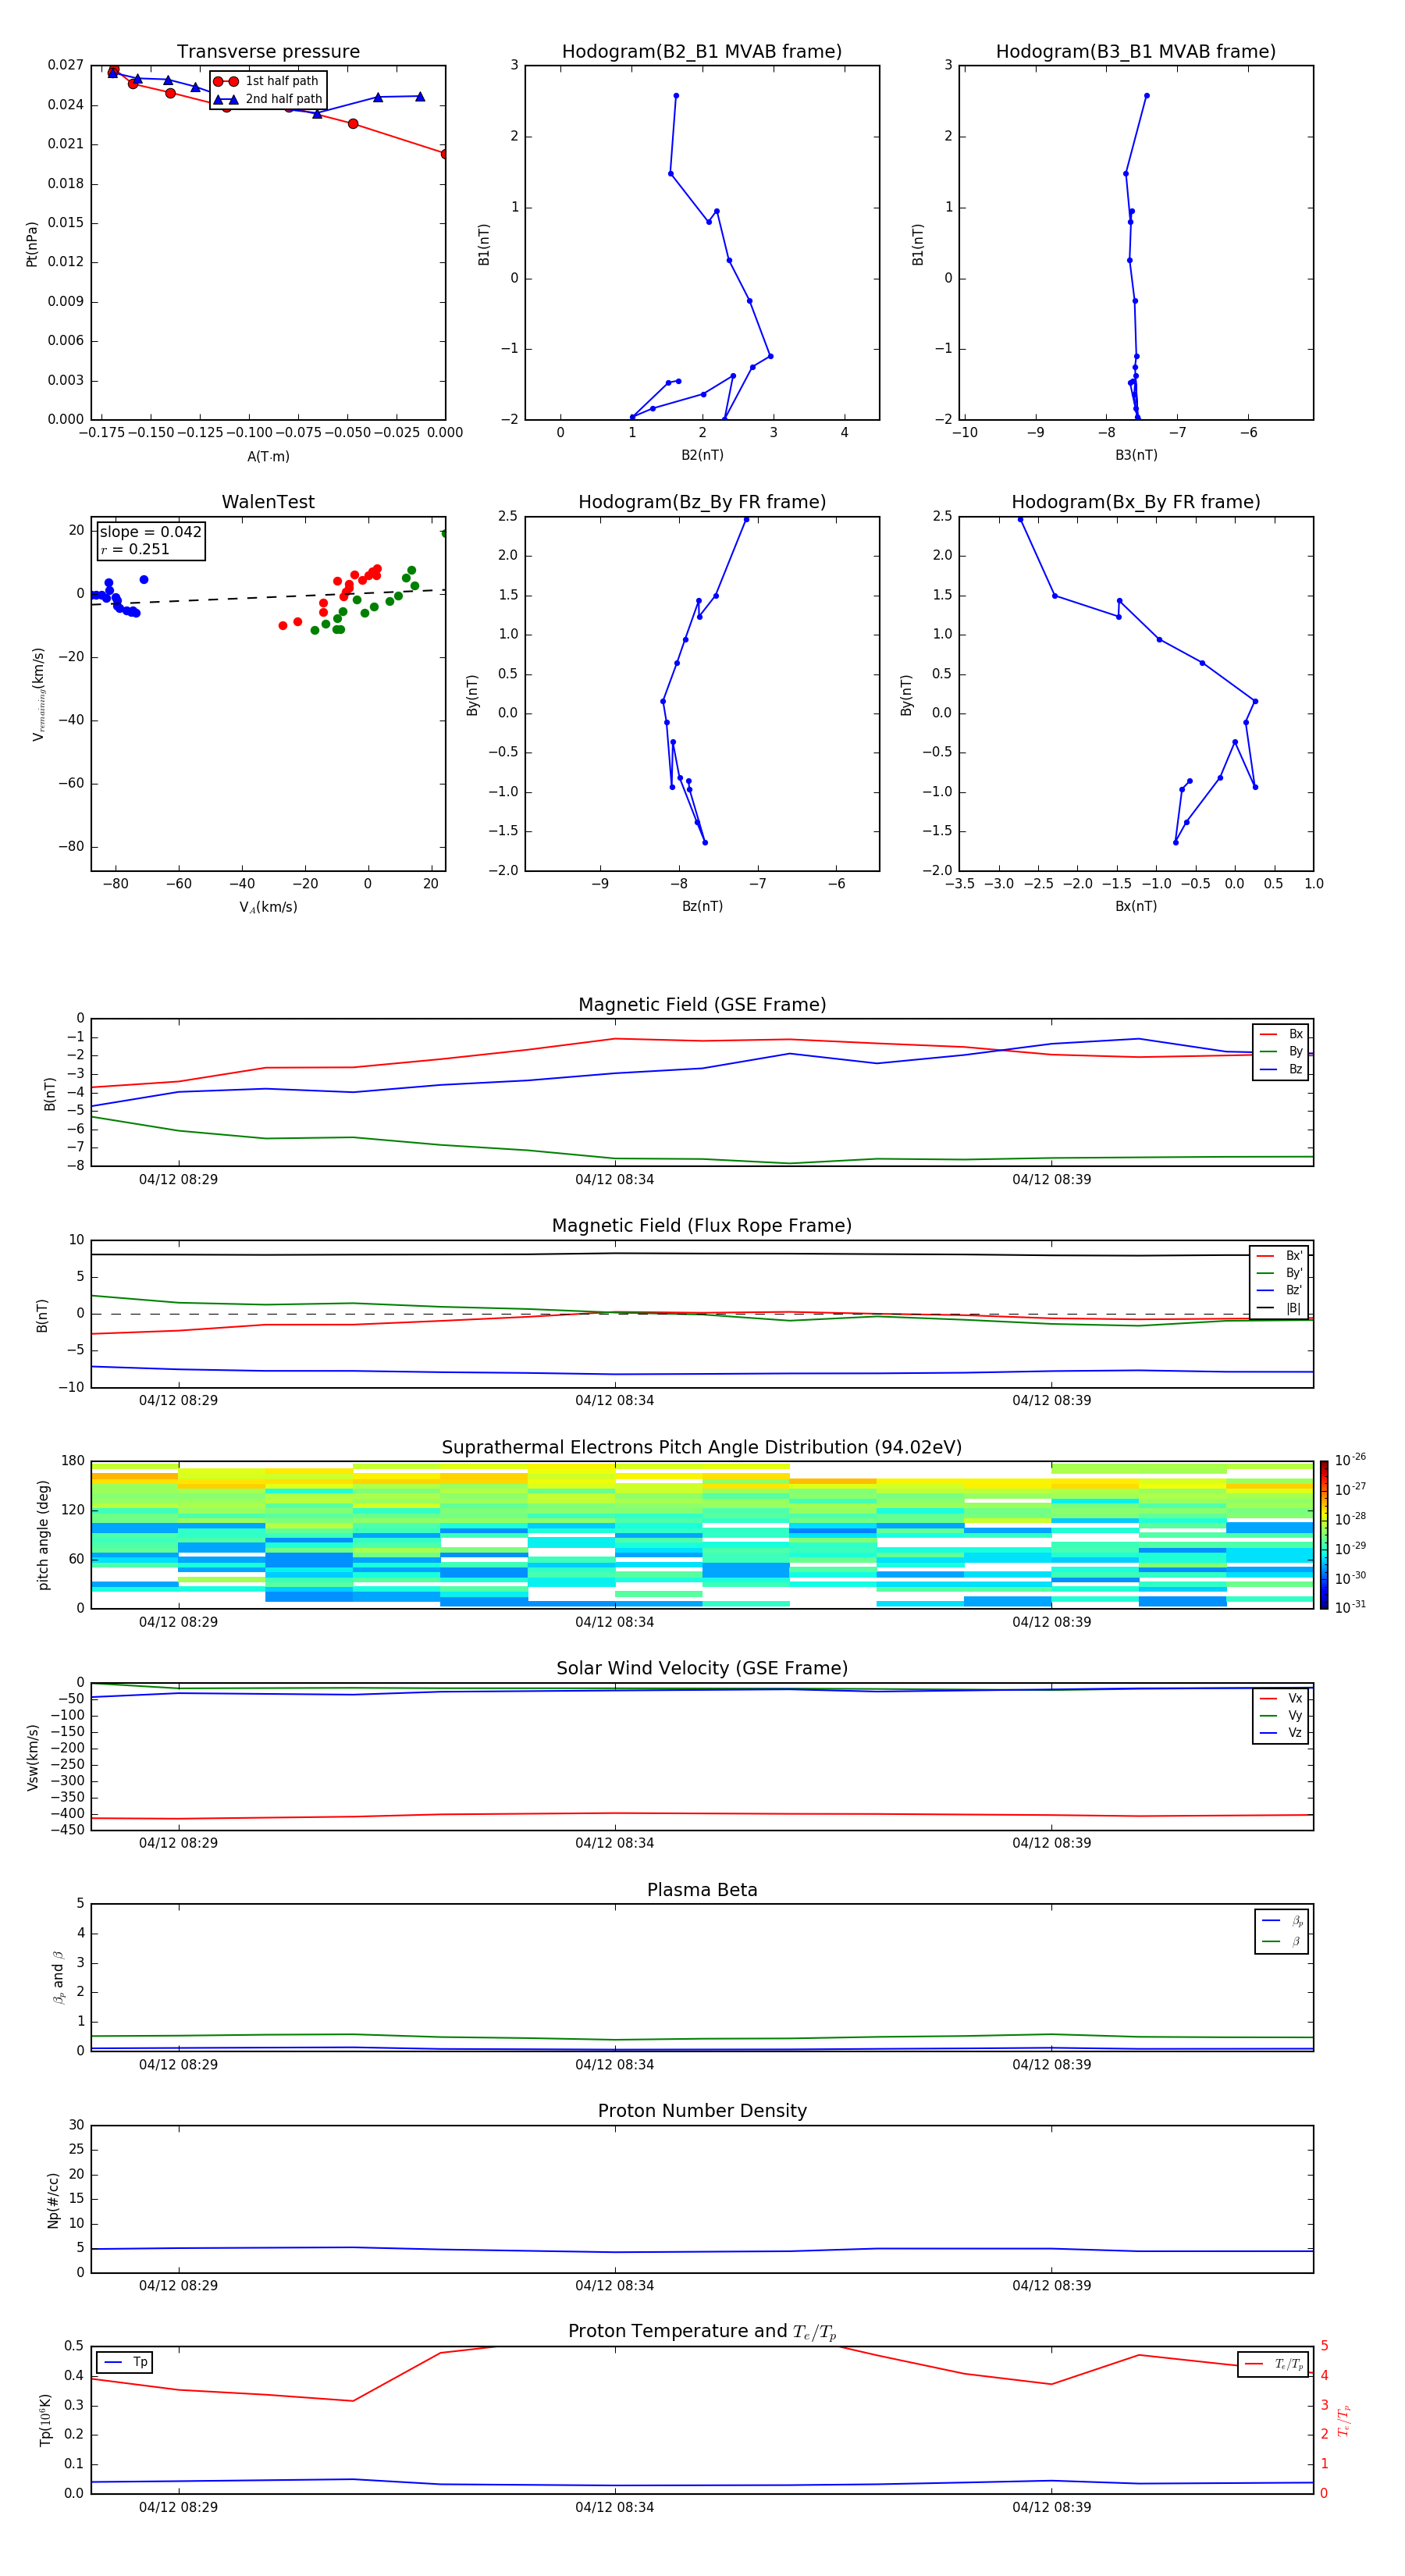Image resolution: width=1405 pixels, height=2576 pixels.
Task: Click the 'Bx' entry in GSE legend
Action: pos(1281,1034)
